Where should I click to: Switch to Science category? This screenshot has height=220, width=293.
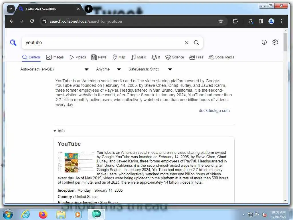tap(175, 57)
